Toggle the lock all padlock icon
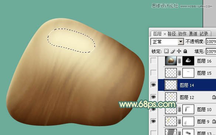 pos(185,51)
